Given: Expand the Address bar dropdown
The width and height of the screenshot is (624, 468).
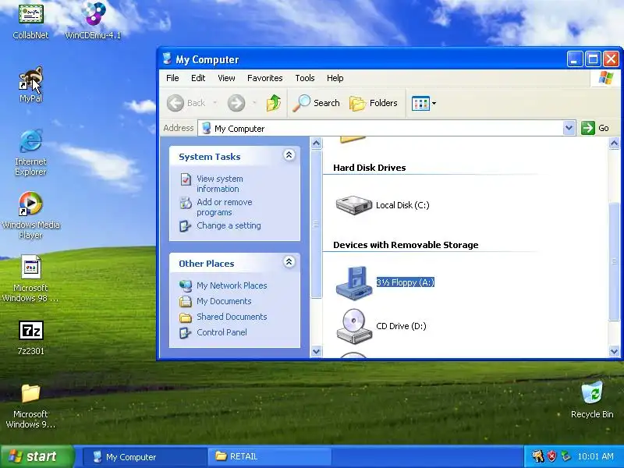Looking at the screenshot, I should (569, 128).
